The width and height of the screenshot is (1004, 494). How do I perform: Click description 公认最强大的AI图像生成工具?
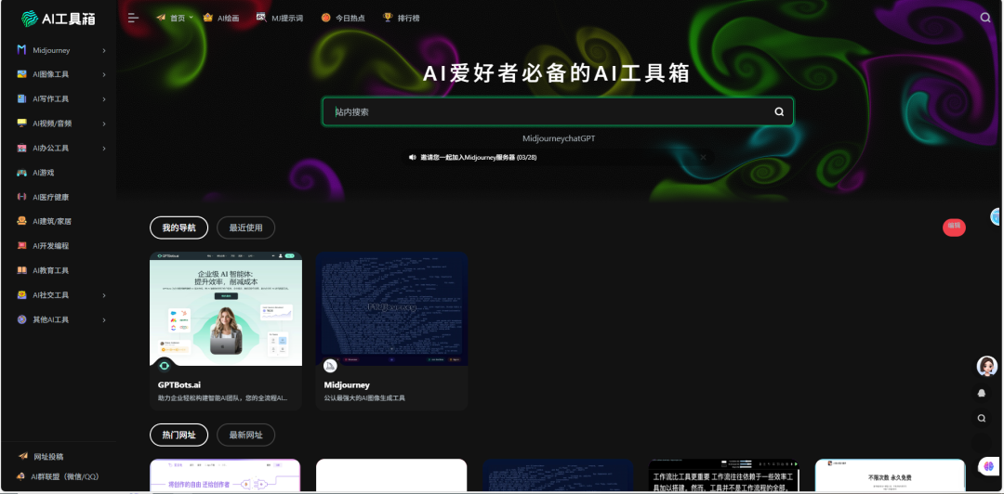364,398
